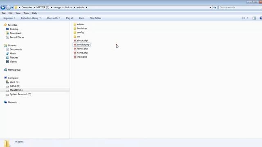Click the Forward navigation arrow button
The image size is (262, 147).
tap(8, 7)
